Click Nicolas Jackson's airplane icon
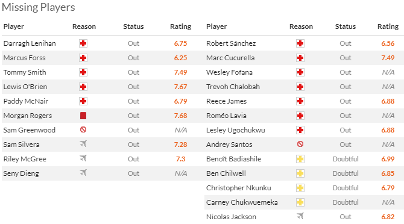404x224 pixels. pyautogui.click(x=300, y=216)
